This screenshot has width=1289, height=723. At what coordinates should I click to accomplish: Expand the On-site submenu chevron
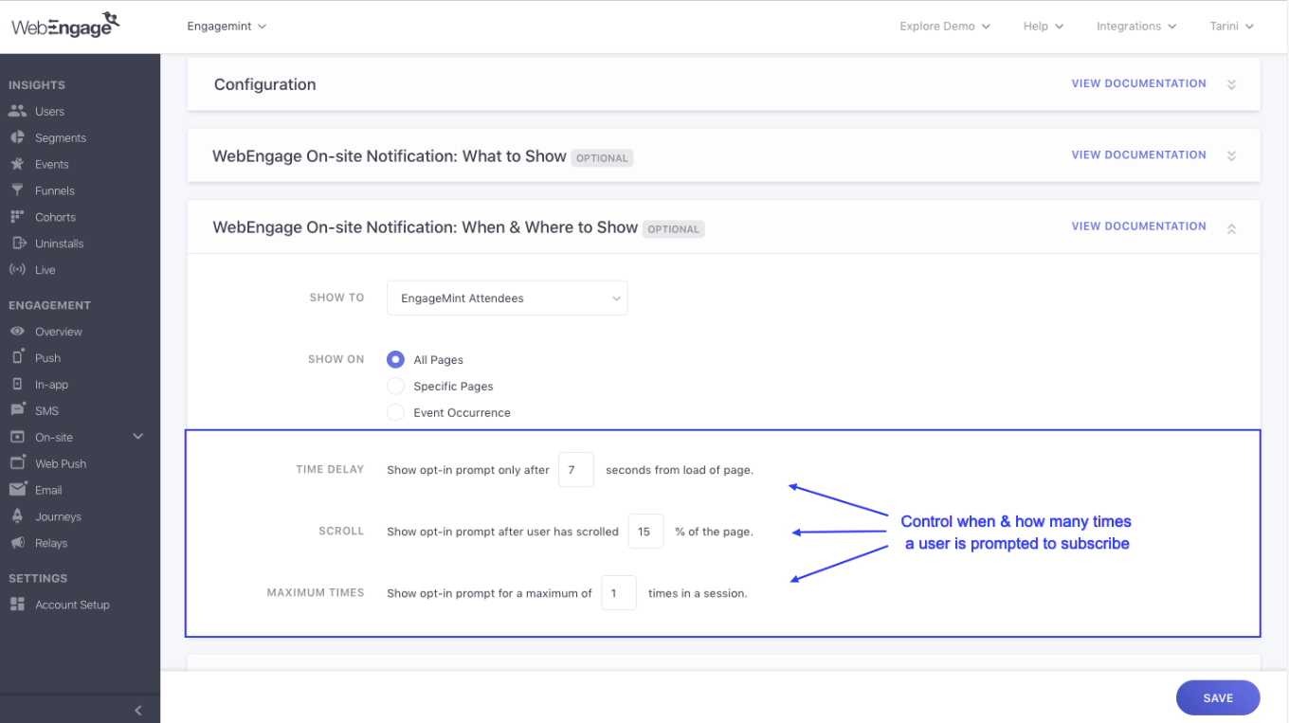pyautogui.click(x=138, y=437)
